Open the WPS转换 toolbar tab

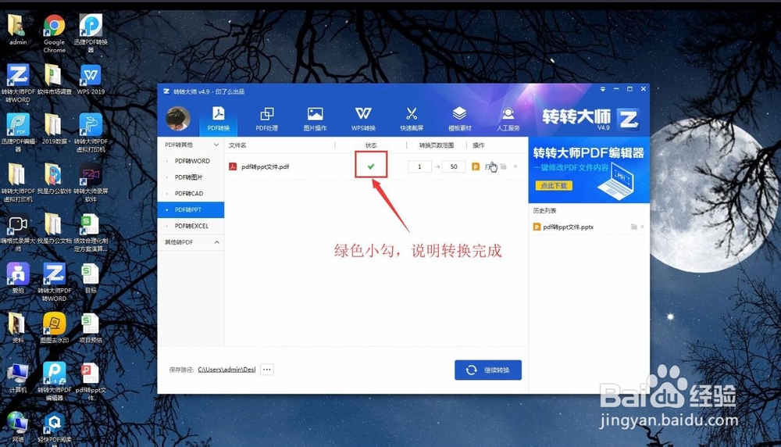(363, 119)
